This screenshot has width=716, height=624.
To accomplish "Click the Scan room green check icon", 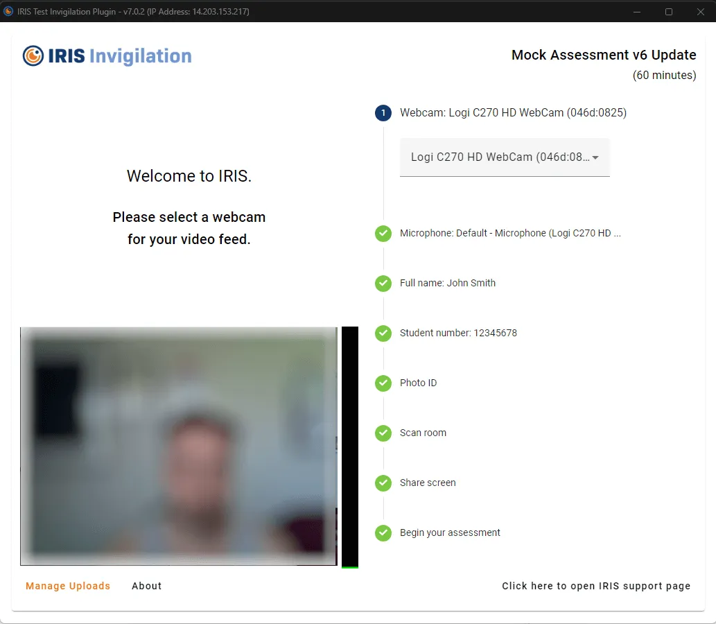I will point(383,433).
